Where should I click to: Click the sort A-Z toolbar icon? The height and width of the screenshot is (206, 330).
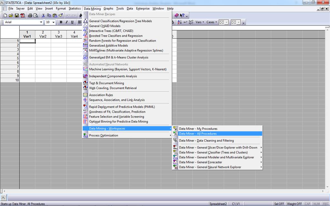coord(180,22)
